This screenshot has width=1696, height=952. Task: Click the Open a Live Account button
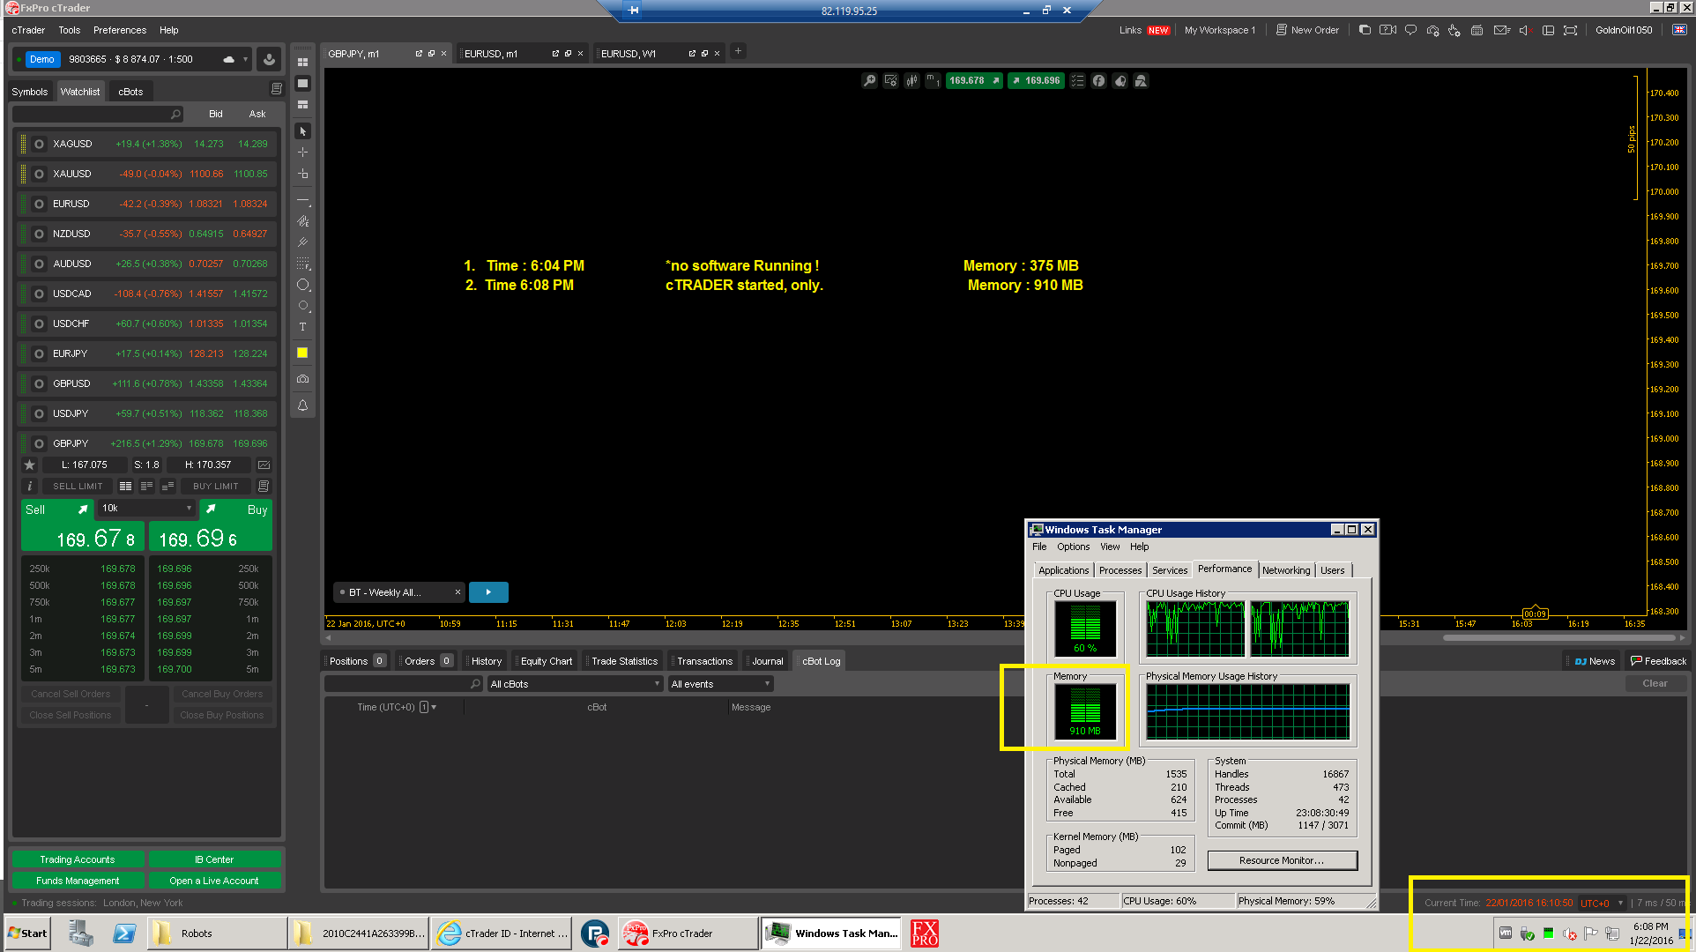click(x=214, y=881)
